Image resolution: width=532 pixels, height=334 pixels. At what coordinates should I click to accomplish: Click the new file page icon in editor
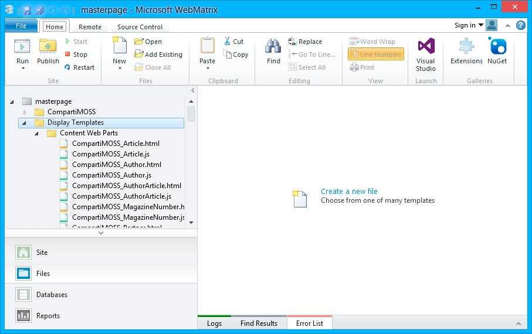(x=300, y=199)
